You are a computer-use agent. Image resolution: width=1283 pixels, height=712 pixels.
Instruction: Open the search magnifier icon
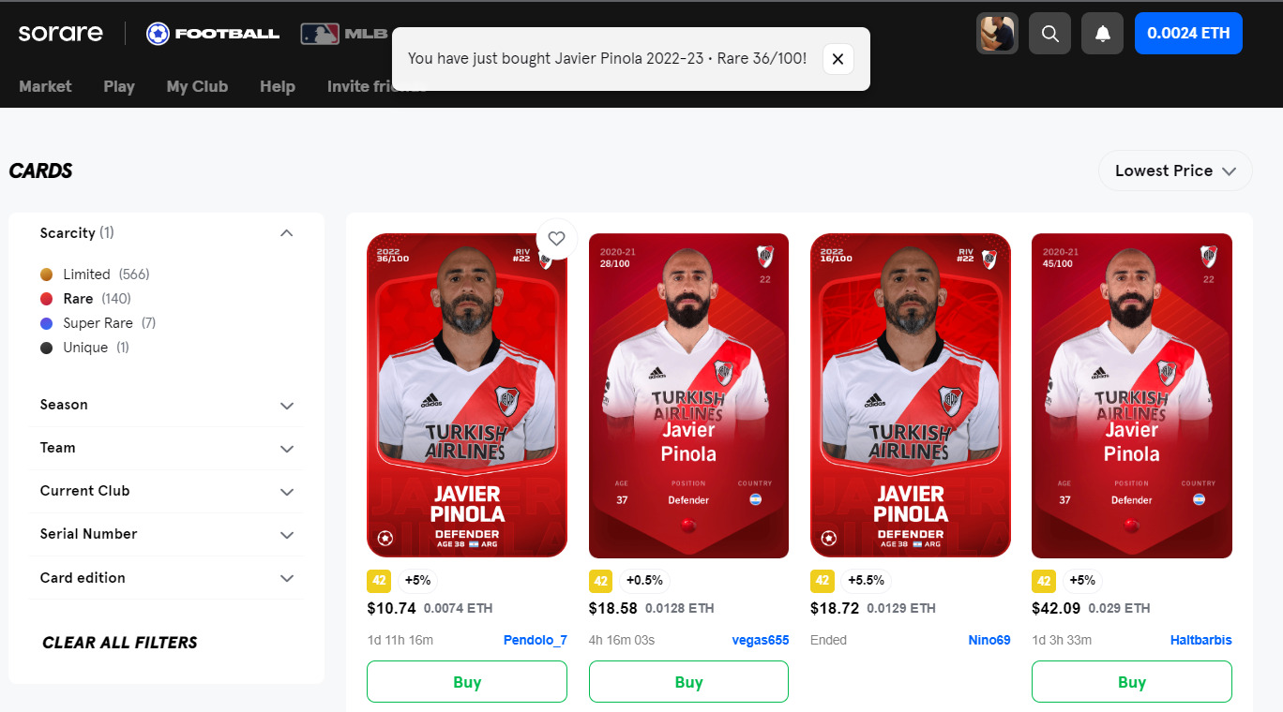point(1049,34)
